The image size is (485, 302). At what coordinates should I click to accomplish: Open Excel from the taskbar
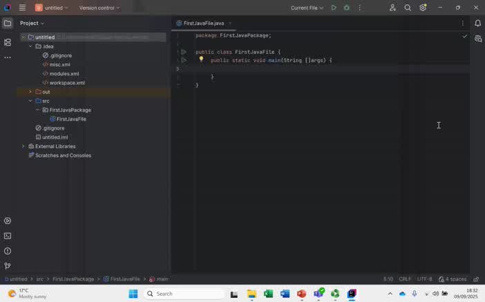pyautogui.click(x=268, y=294)
